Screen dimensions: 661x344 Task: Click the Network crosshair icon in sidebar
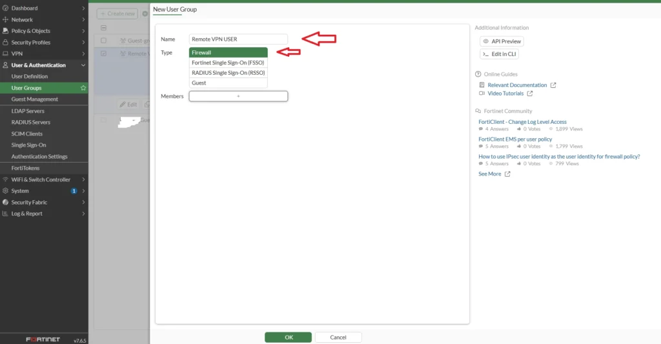pos(5,19)
